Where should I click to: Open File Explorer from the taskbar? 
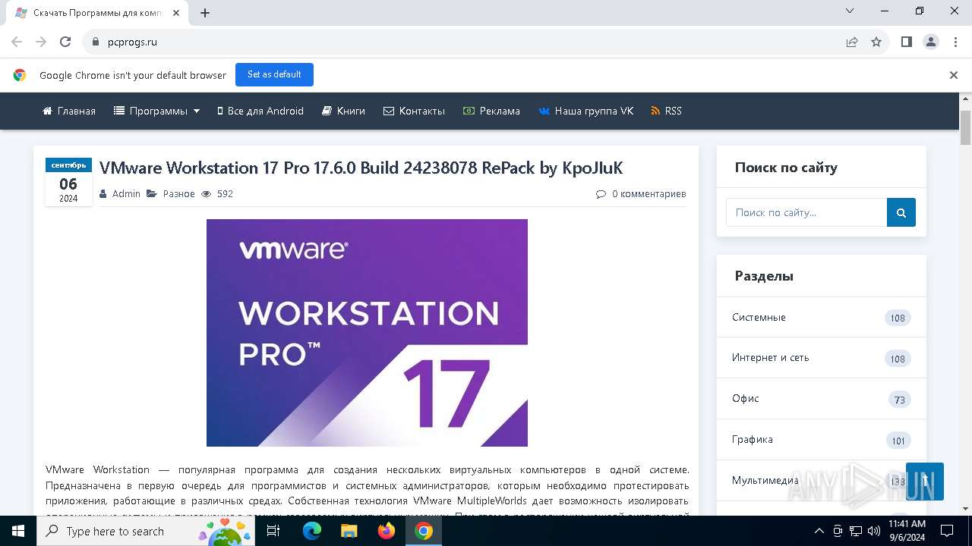pos(349,531)
